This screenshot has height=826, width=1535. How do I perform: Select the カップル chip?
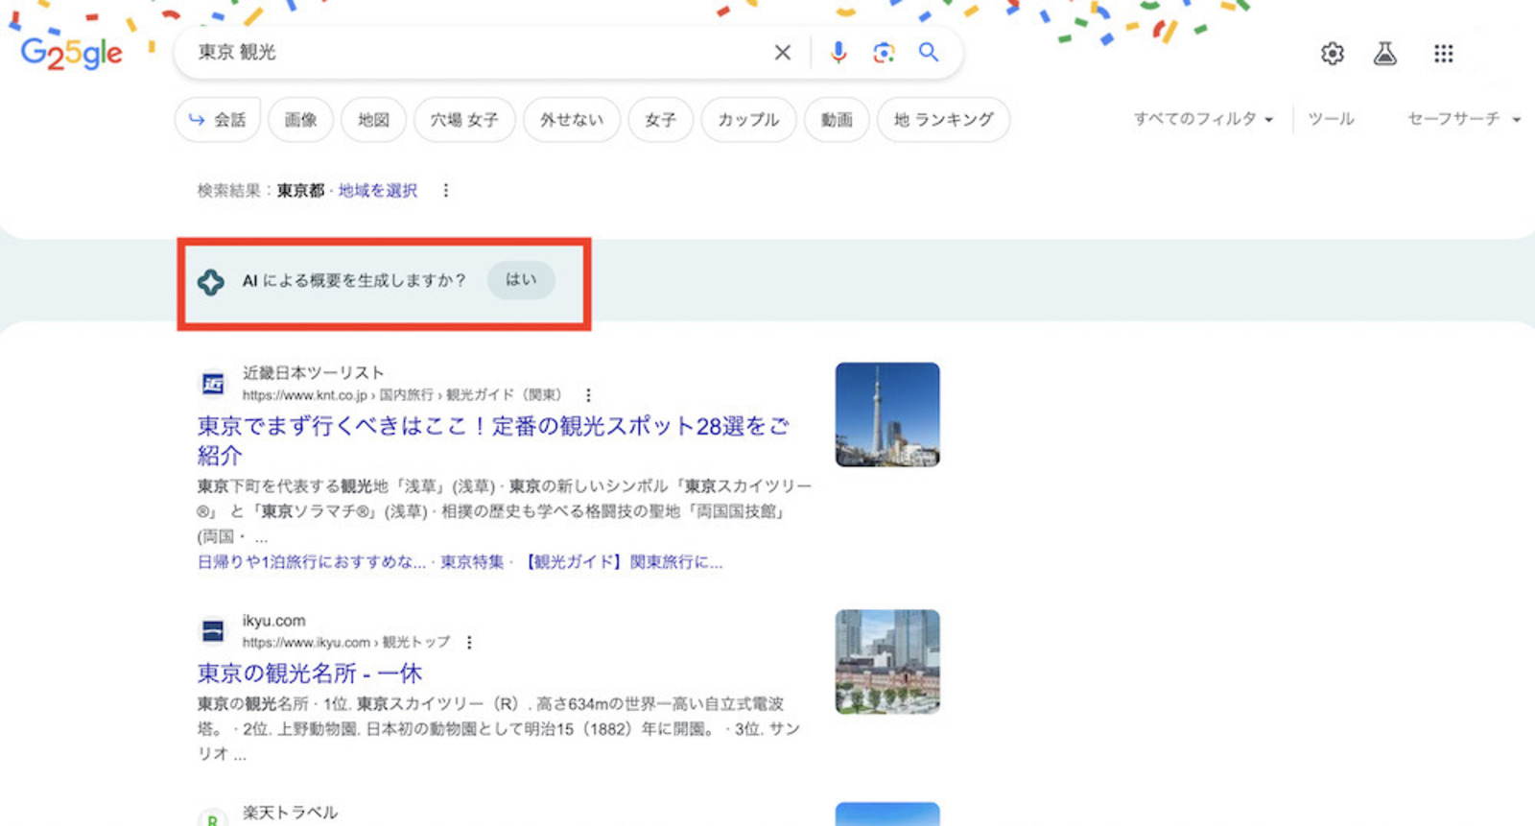[x=748, y=120]
